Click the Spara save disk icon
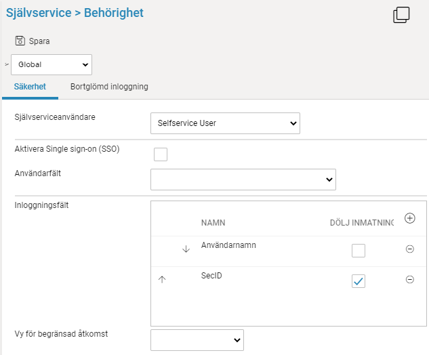Screen dimensions: 429x355 pyautogui.click(x=20, y=41)
